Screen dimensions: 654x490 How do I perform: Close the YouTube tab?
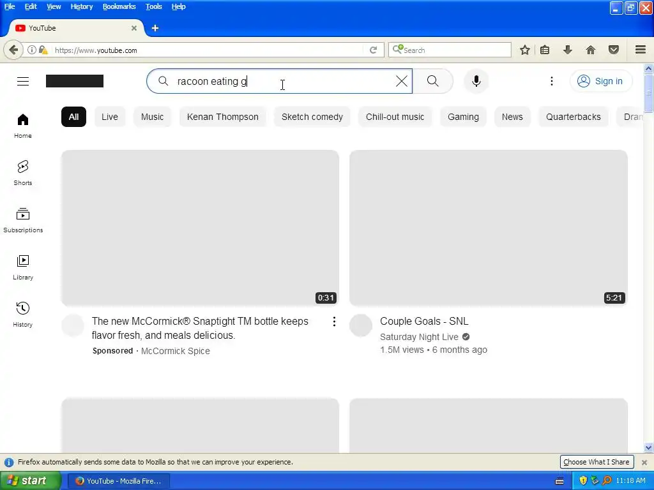134,28
